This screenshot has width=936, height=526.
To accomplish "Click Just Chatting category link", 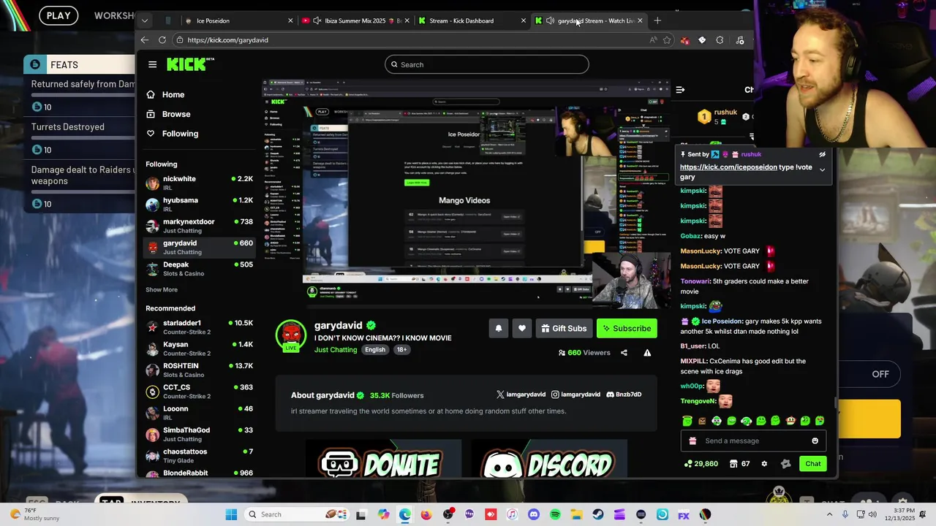I will [336, 350].
